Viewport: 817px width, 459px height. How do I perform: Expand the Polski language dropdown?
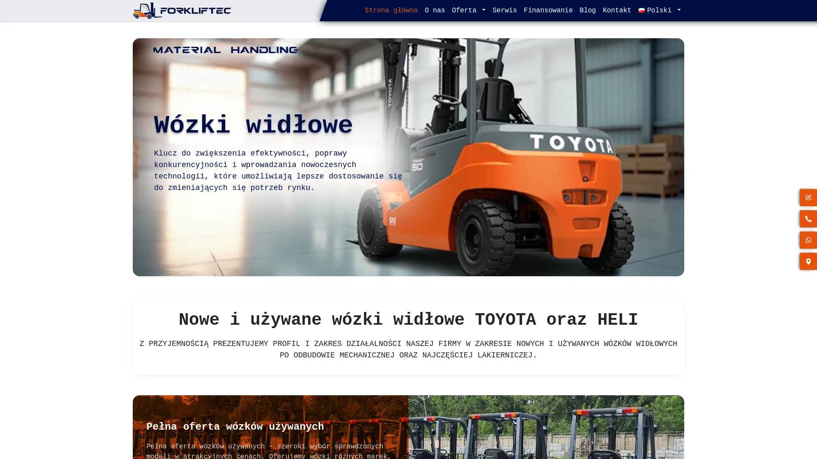point(660,11)
